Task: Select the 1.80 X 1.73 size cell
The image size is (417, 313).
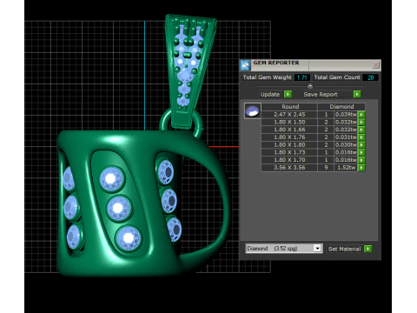Action: tap(289, 152)
